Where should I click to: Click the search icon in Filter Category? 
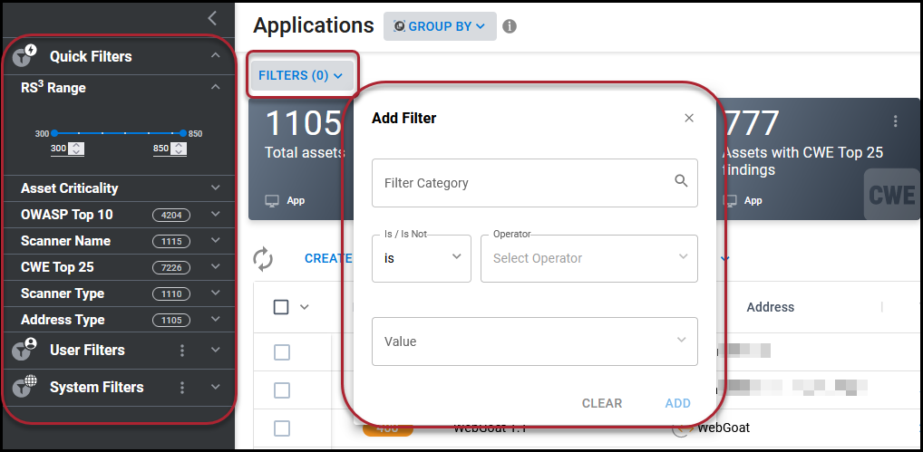pos(681,181)
